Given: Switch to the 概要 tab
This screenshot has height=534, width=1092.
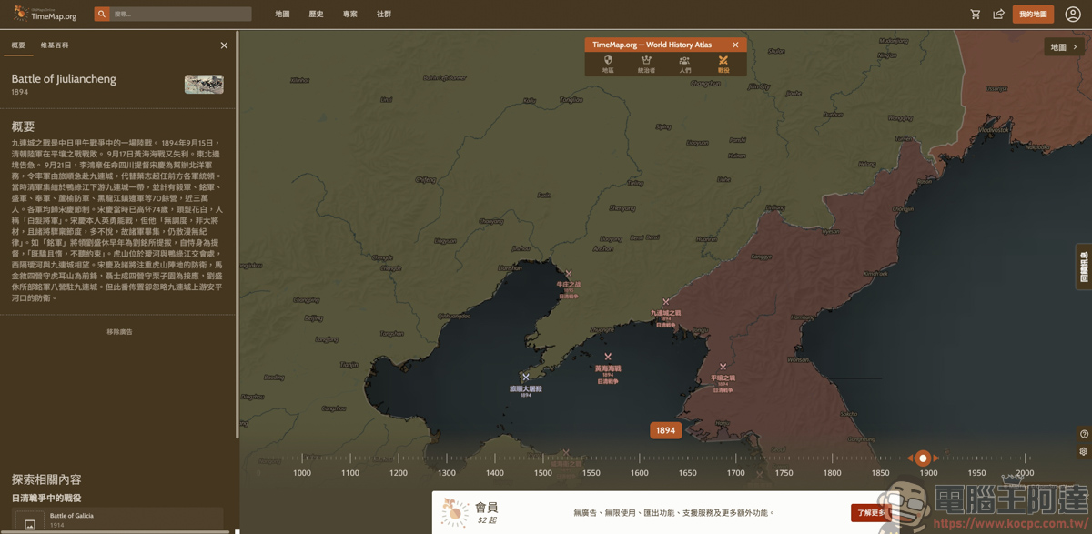Looking at the screenshot, I should pyautogui.click(x=18, y=45).
